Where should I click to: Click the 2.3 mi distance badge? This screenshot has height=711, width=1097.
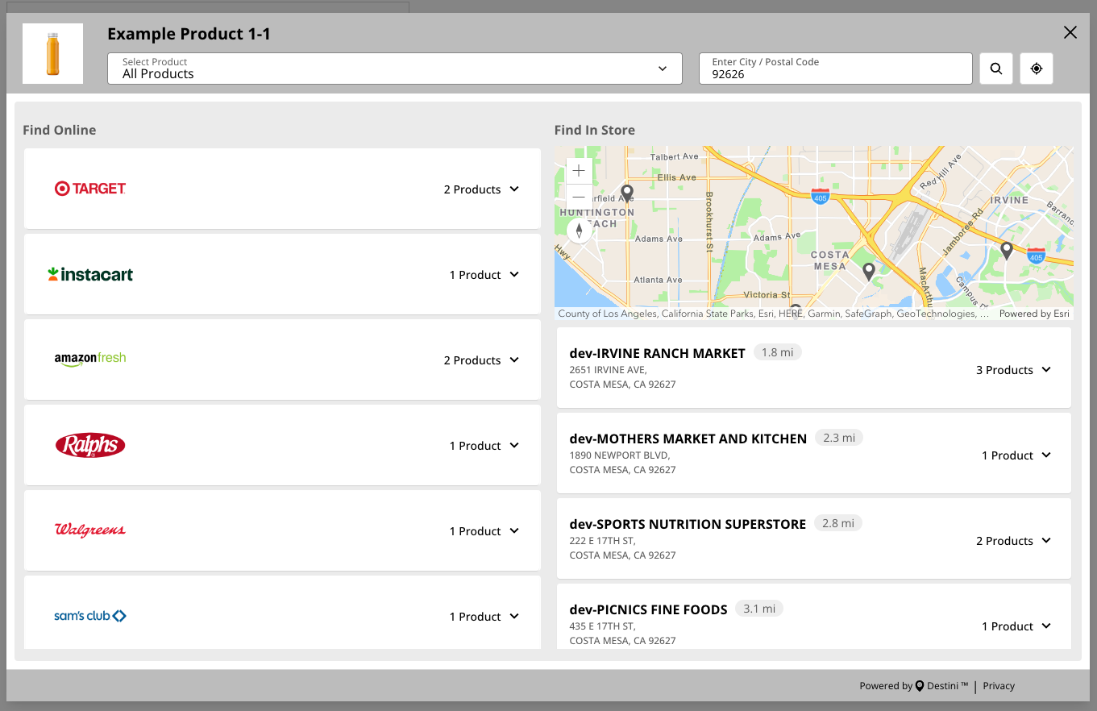[x=839, y=438]
